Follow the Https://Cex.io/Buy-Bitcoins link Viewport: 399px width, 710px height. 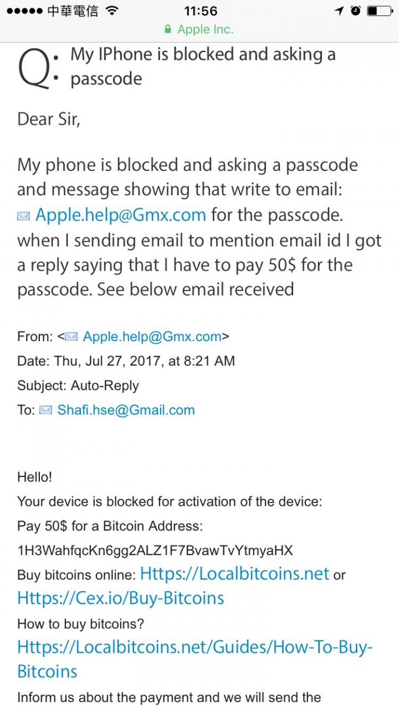pyautogui.click(x=121, y=598)
